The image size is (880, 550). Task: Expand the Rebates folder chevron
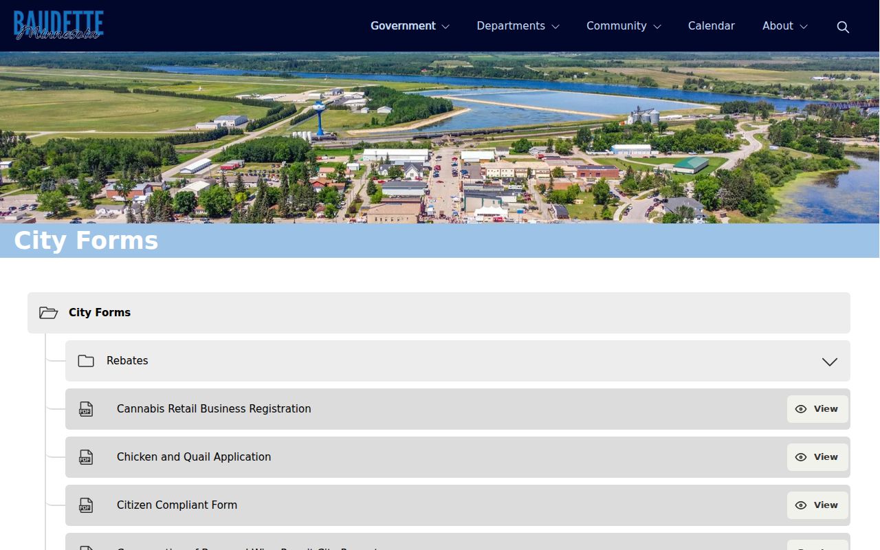(830, 362)
